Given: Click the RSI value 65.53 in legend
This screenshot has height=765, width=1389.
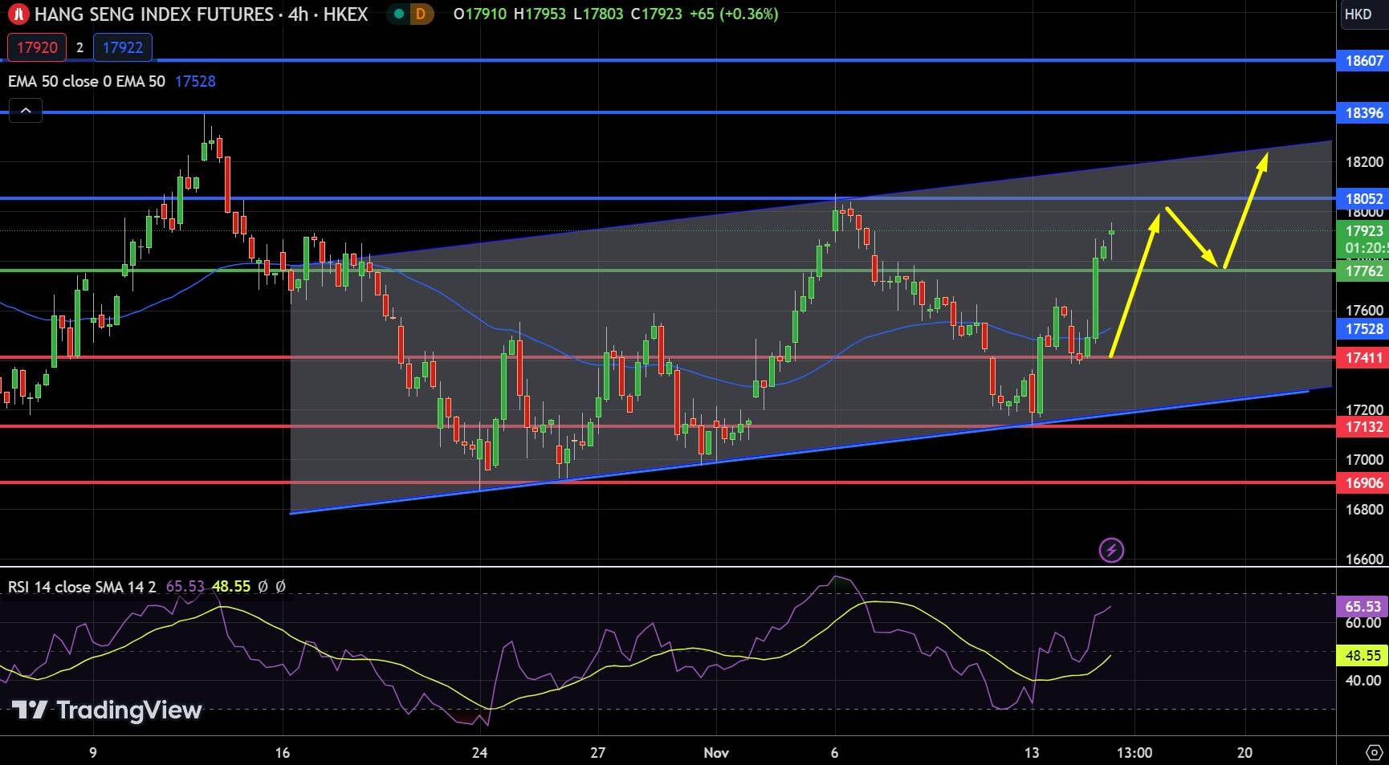Looking at the screenshot, I should [185, 587].
